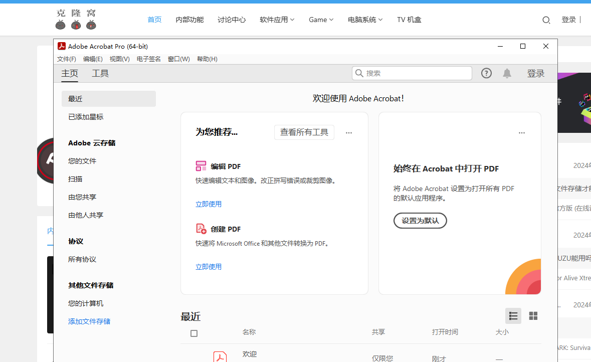Open the help question mark icon
This screenshot has width=591, height=362.
pos(486,73)
